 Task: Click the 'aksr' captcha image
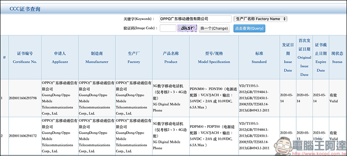click(x=187, y=28)
